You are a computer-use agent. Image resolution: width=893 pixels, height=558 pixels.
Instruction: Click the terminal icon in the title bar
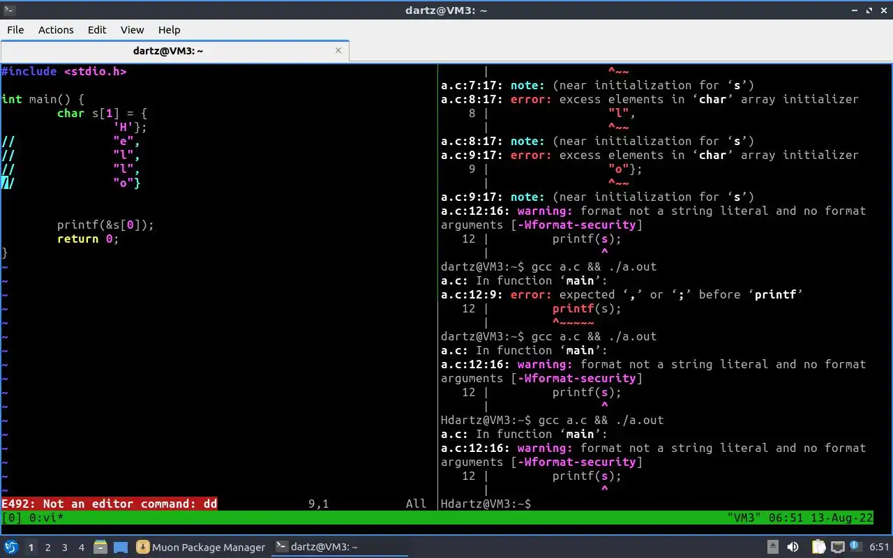click(x=8, y=10)
